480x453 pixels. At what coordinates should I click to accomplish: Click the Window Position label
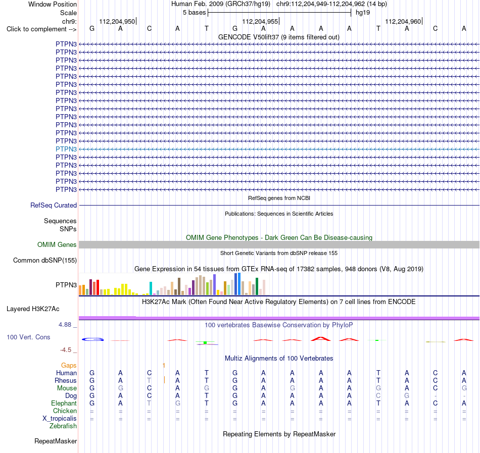pos(53,4)
